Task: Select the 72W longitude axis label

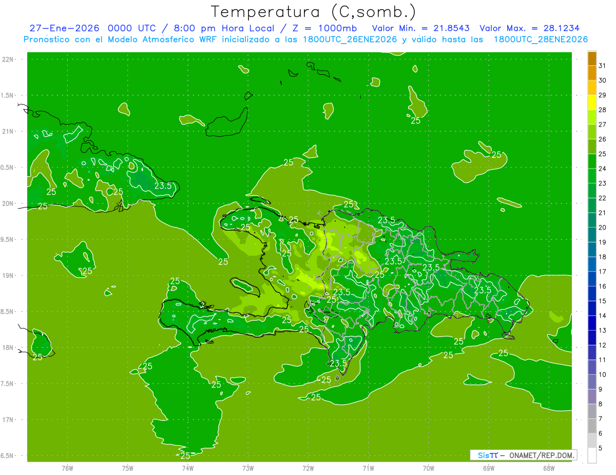Action: pos(309,468)
